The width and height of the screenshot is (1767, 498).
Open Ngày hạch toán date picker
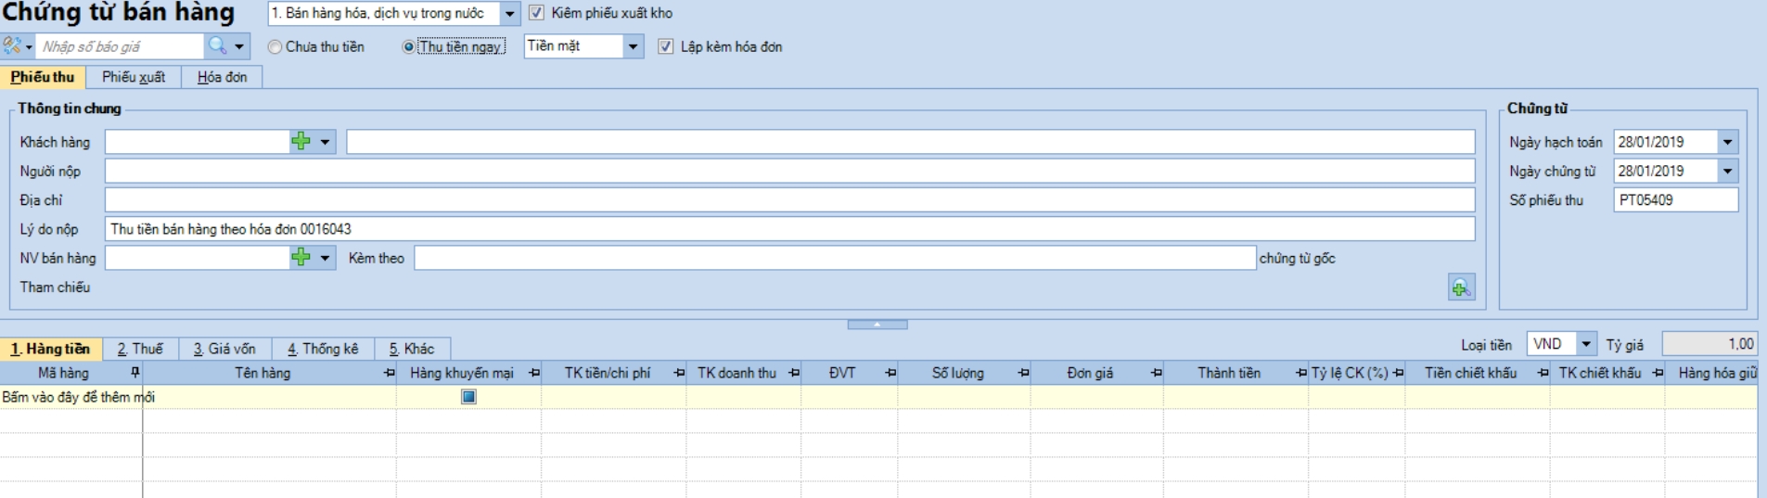tap(1727, 142)
